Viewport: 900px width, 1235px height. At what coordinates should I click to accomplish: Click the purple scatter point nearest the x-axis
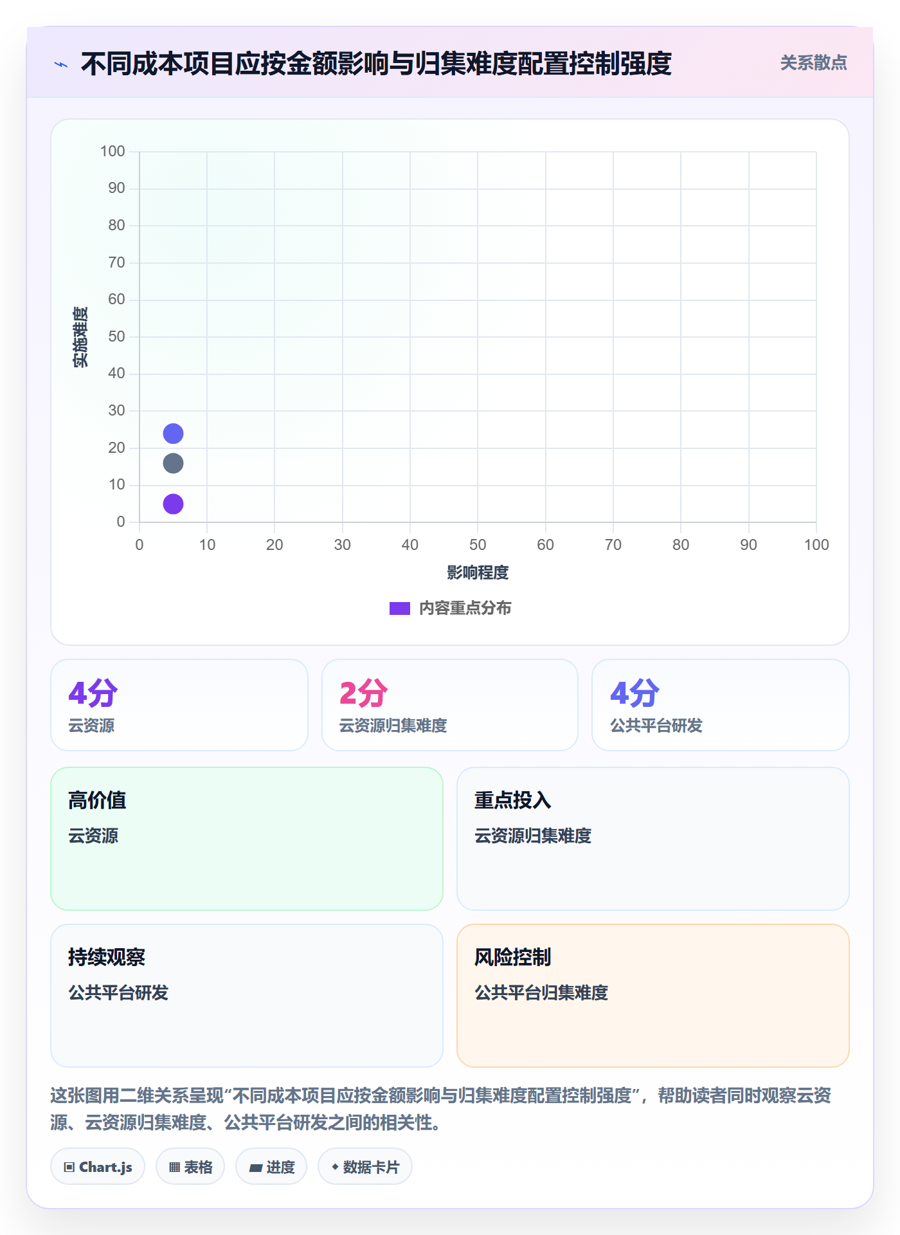173,504
